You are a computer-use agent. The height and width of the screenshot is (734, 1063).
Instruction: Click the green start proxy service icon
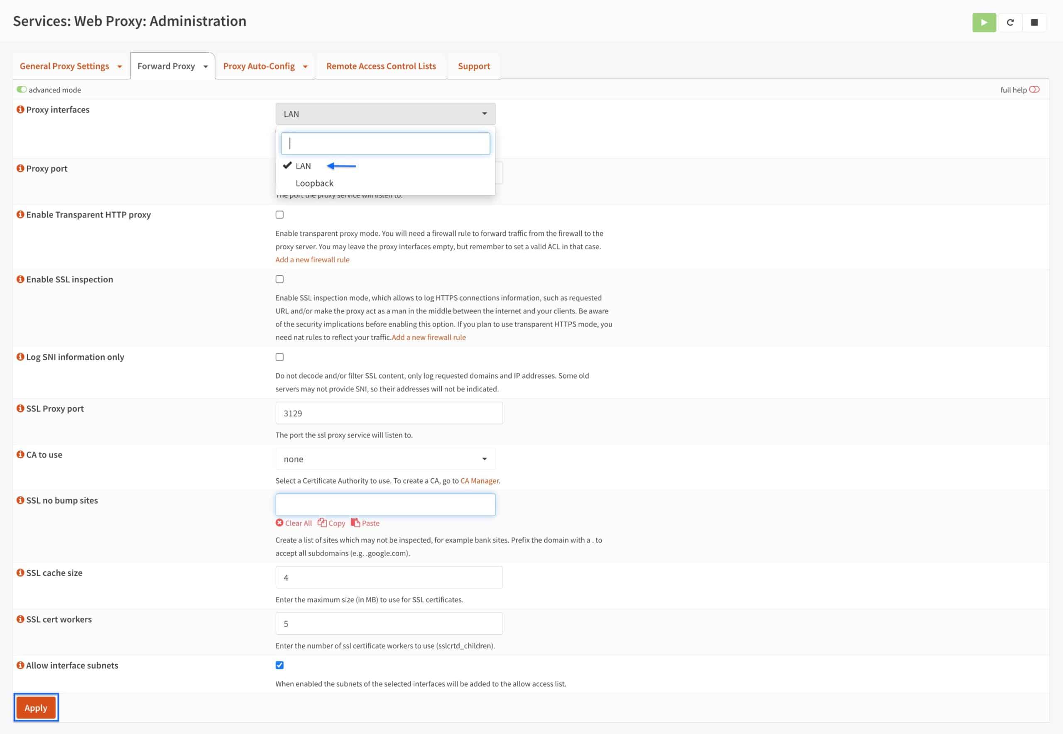point(984,22)
